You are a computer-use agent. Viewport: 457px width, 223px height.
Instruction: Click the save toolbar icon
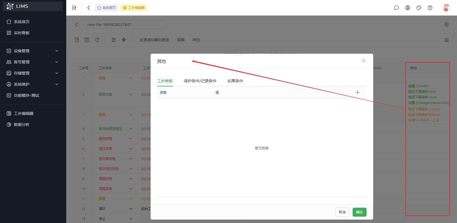tap(87, 40)
